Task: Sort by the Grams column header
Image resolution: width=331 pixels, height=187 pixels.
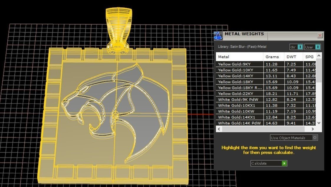Action: click(x=274, y=57)
